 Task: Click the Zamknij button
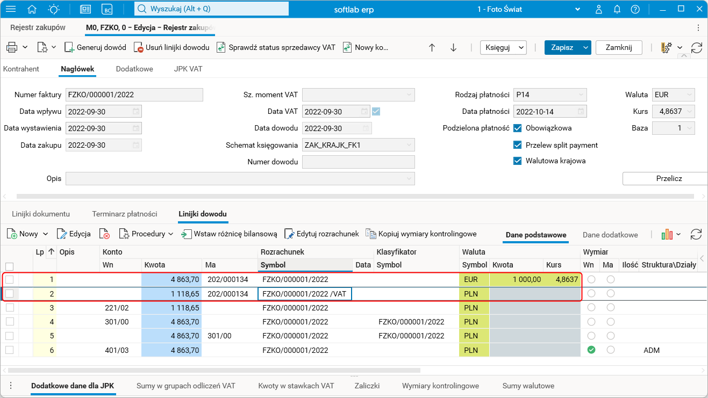point(618,47)
